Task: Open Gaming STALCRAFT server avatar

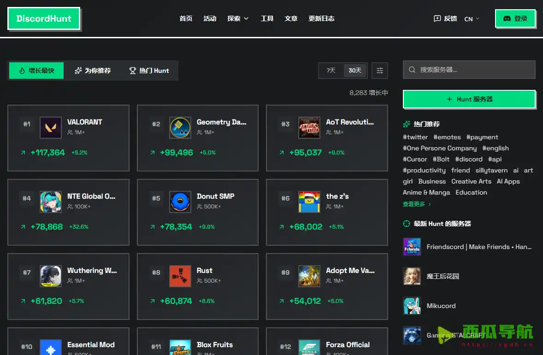Action: tap(412, 335)
